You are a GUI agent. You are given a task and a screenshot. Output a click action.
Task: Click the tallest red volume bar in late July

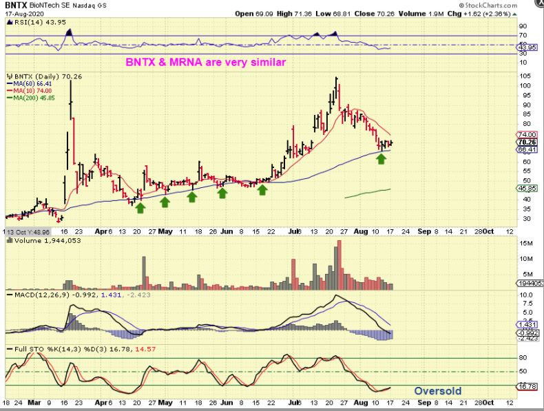[x=339, y=265]
